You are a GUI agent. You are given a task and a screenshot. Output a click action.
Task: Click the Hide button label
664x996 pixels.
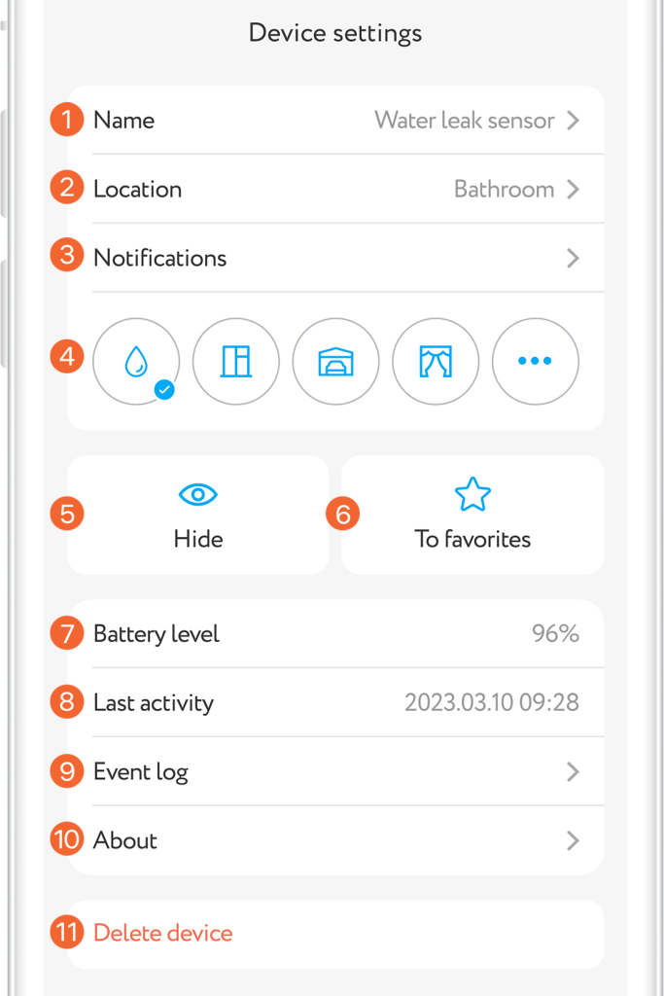[198, 539]
